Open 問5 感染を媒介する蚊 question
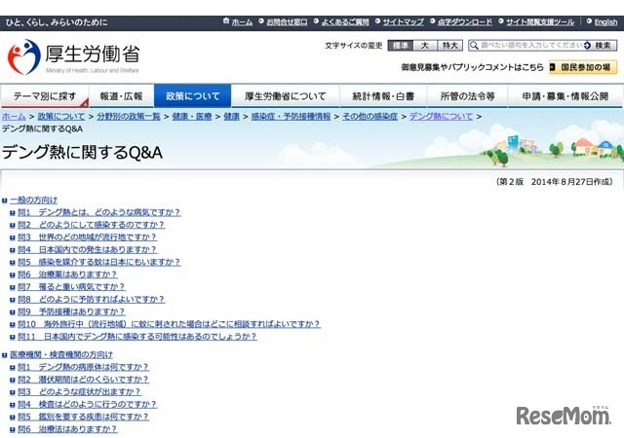The image size is (624, 438). point(99,262)
